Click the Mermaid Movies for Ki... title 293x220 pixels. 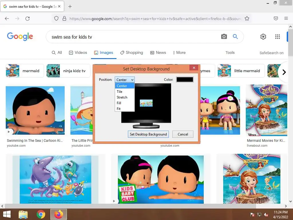tap(266, 140)
